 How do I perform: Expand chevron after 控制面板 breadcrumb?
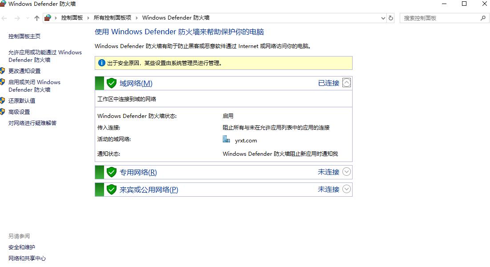(x=88, y=18)
